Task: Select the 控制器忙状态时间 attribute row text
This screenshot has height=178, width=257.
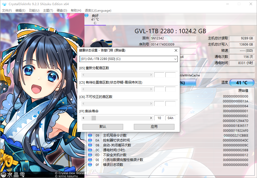Action: click(x=116, y=140)
